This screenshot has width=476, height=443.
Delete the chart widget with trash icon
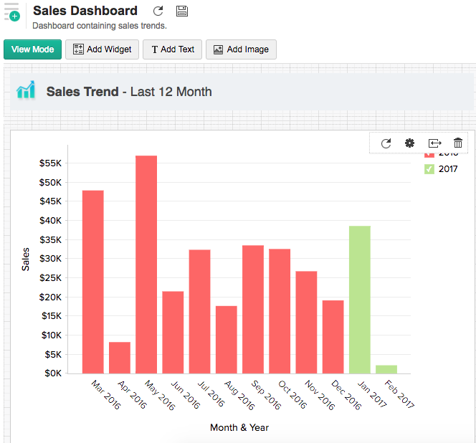coord(458,143)
